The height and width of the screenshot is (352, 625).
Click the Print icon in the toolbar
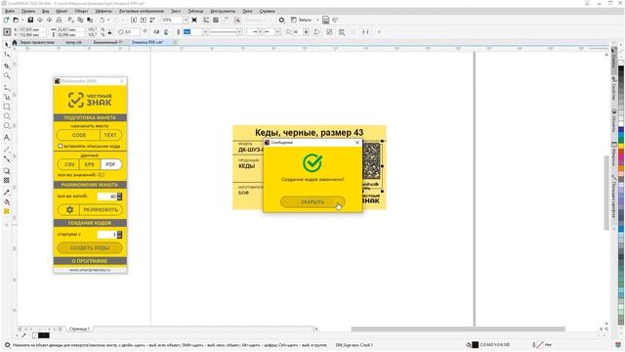(59, 20)
